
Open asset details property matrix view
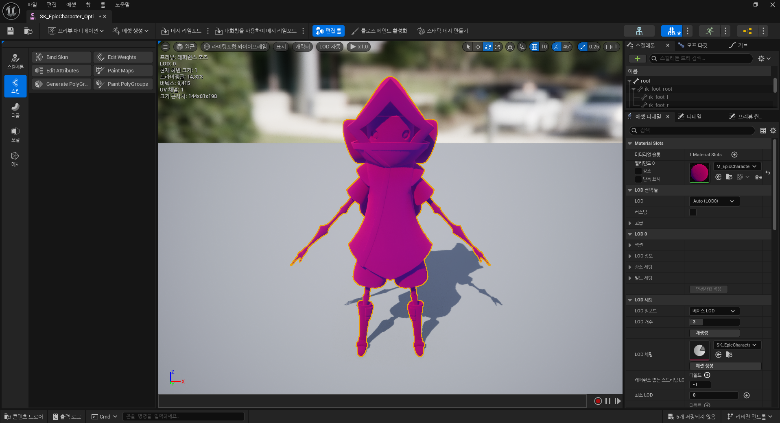(x=763, y=131)
